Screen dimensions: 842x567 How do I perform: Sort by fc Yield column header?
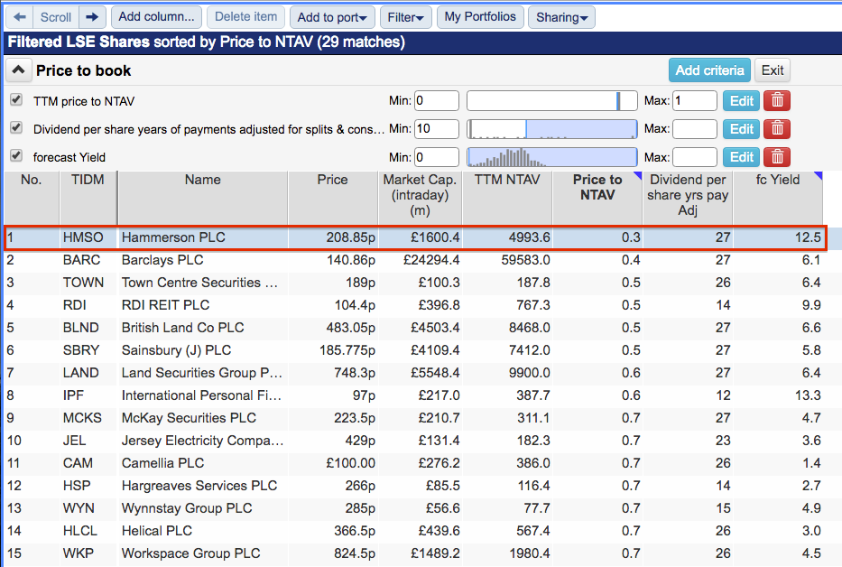point(778,197)
